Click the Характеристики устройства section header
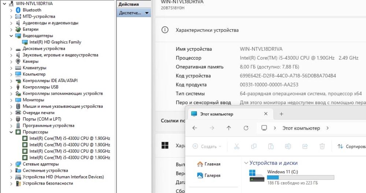Viewport: 366px width, 193px height. click(x=207, y=30)
